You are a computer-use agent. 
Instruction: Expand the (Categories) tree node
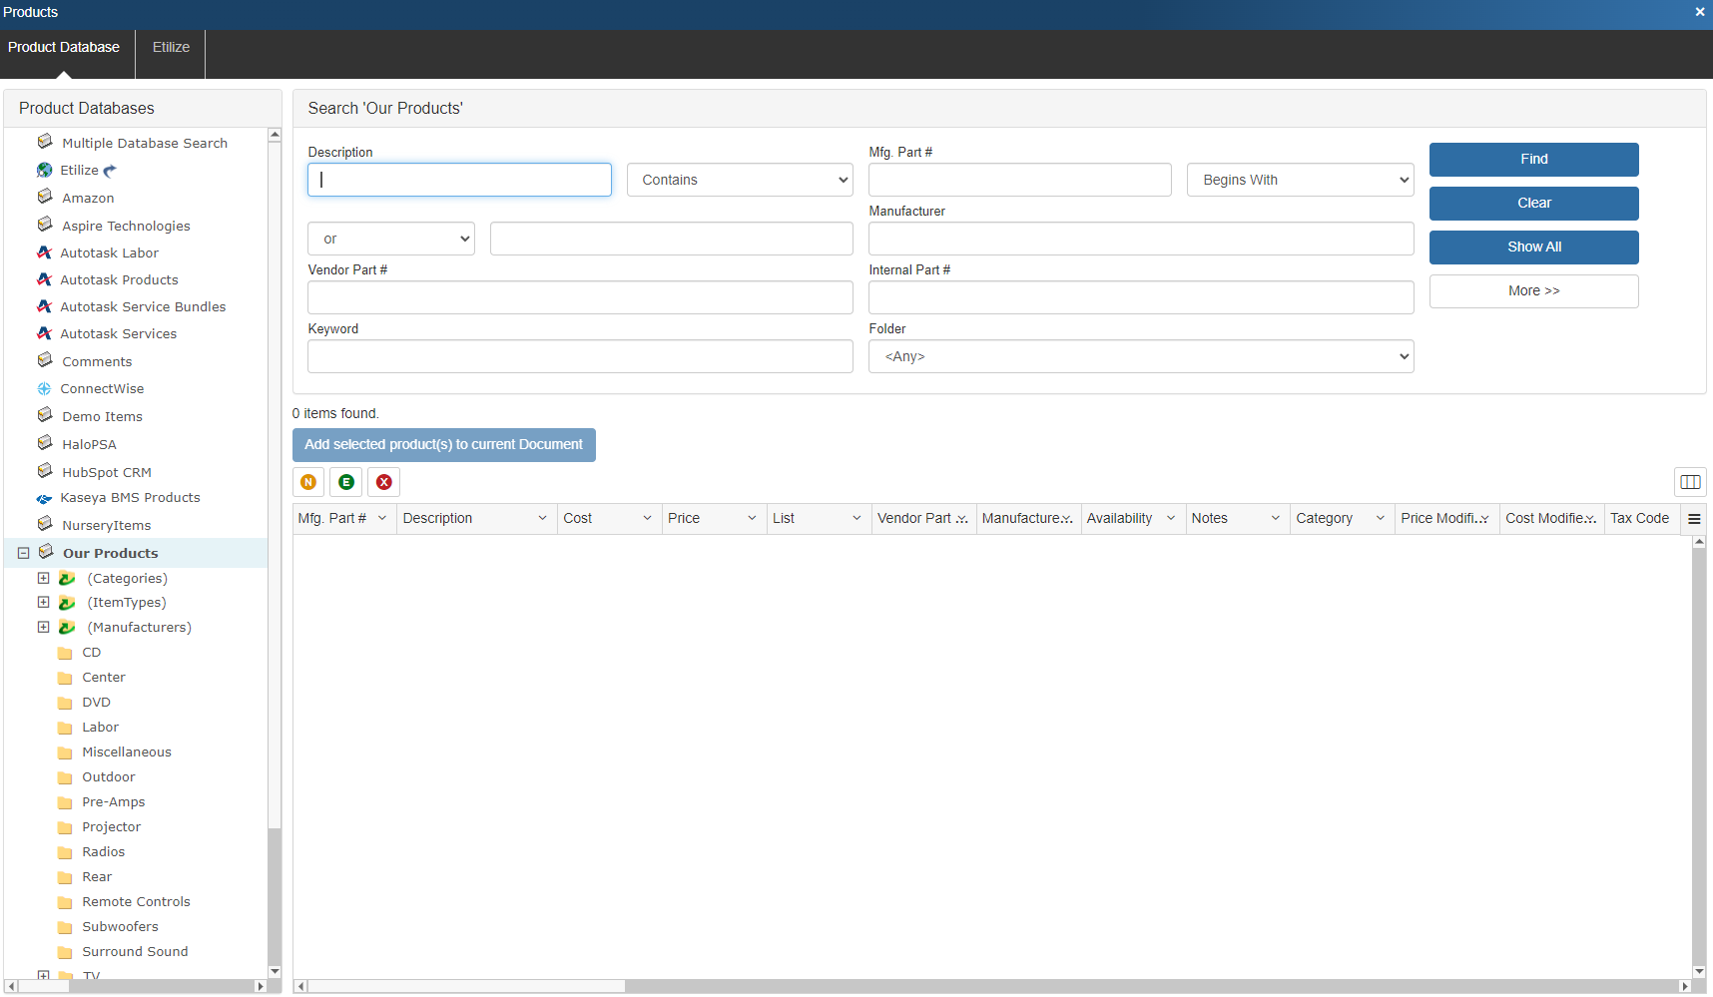(x=43, y=578)
